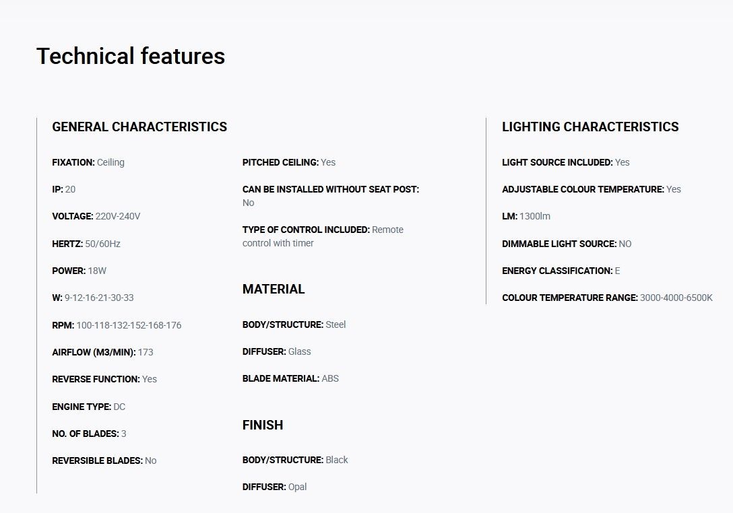The width and height of the screenshot is (733, 513).
Task: Click the ADJUSTABLE COLOUR TEMPERATURE entry
Action: point(592,189)
